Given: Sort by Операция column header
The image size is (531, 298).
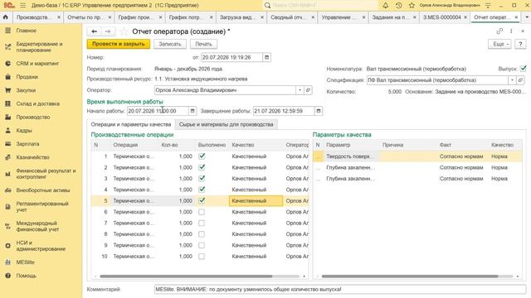Looking at the screenshot, I should point(125,145).
